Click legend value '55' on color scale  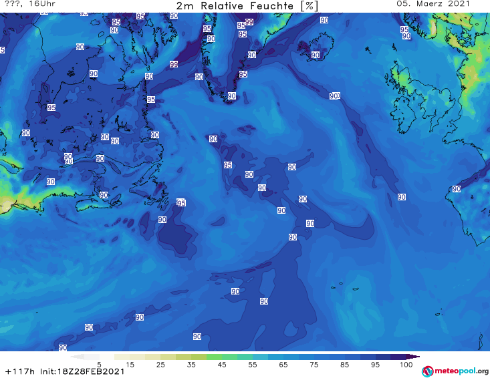click(253, 365)
